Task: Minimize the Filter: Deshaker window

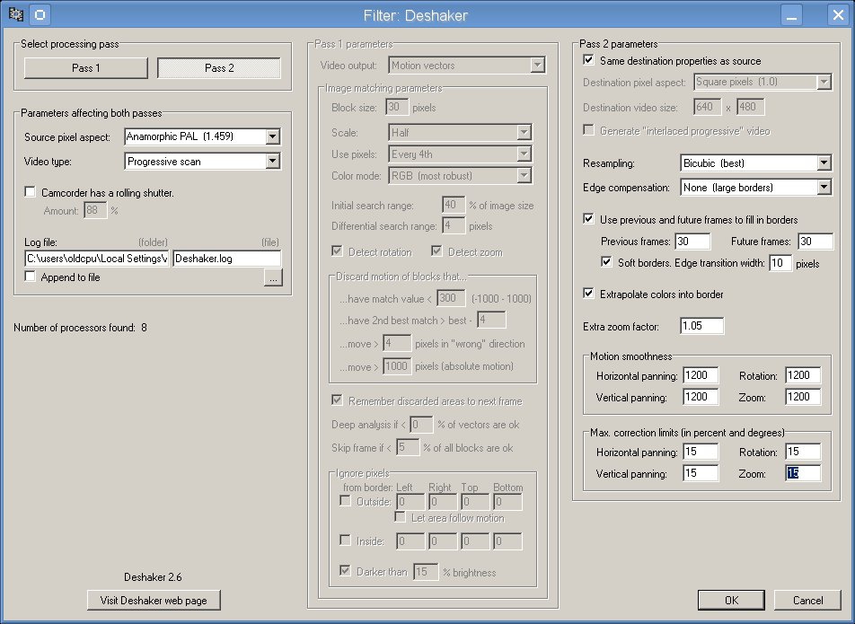Action: (792, 14)
